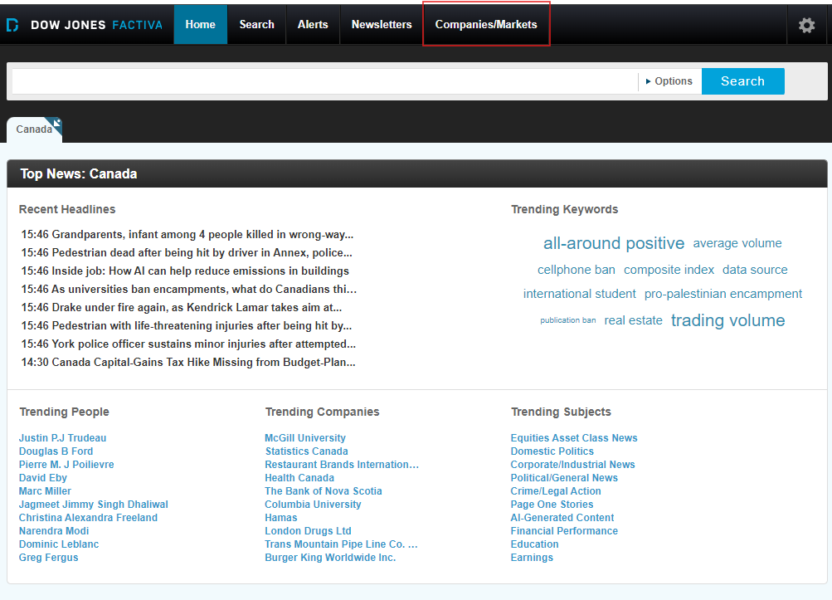Go to the Alerts section
Screen dimensions: 832x600
coord(313,25)
